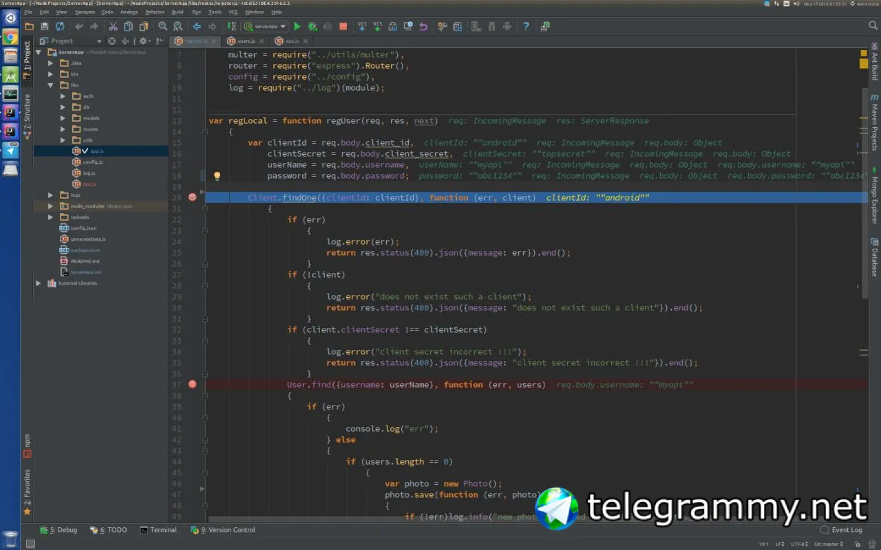Open the File menu

click(28, 12)
